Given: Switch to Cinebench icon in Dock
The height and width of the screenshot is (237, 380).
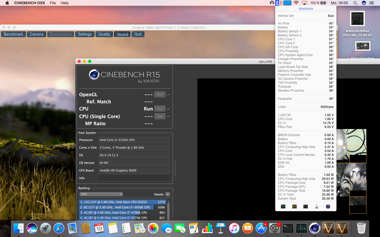Looking at the screenshot, I should tap(315, 228).
